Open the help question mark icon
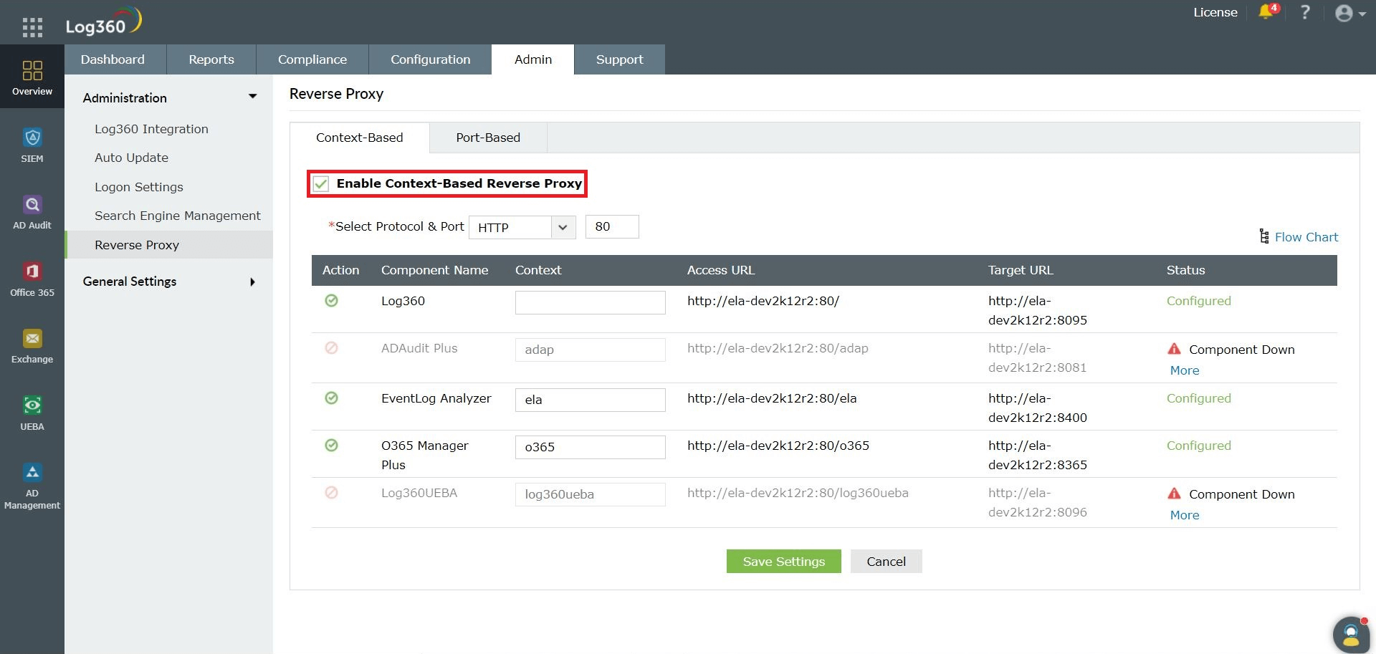Screen dimensions: 1376x654 pos(1305,13)
